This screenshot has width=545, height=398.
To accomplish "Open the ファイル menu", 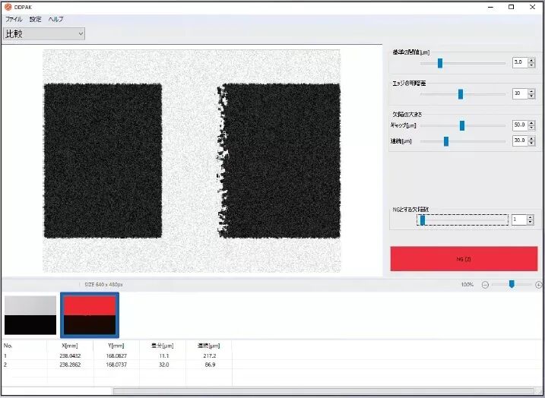I will pyautogui.click(x=14, y=20).
